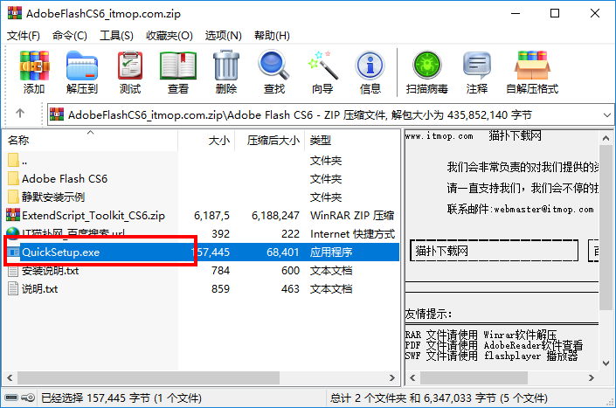616x408 pixels.
Task: Click the comment pane scroll down arrow
Action: coord(606,363)
